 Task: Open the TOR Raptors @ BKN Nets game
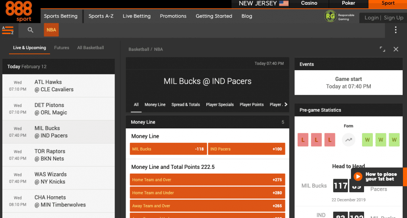(x=58, y=155)
